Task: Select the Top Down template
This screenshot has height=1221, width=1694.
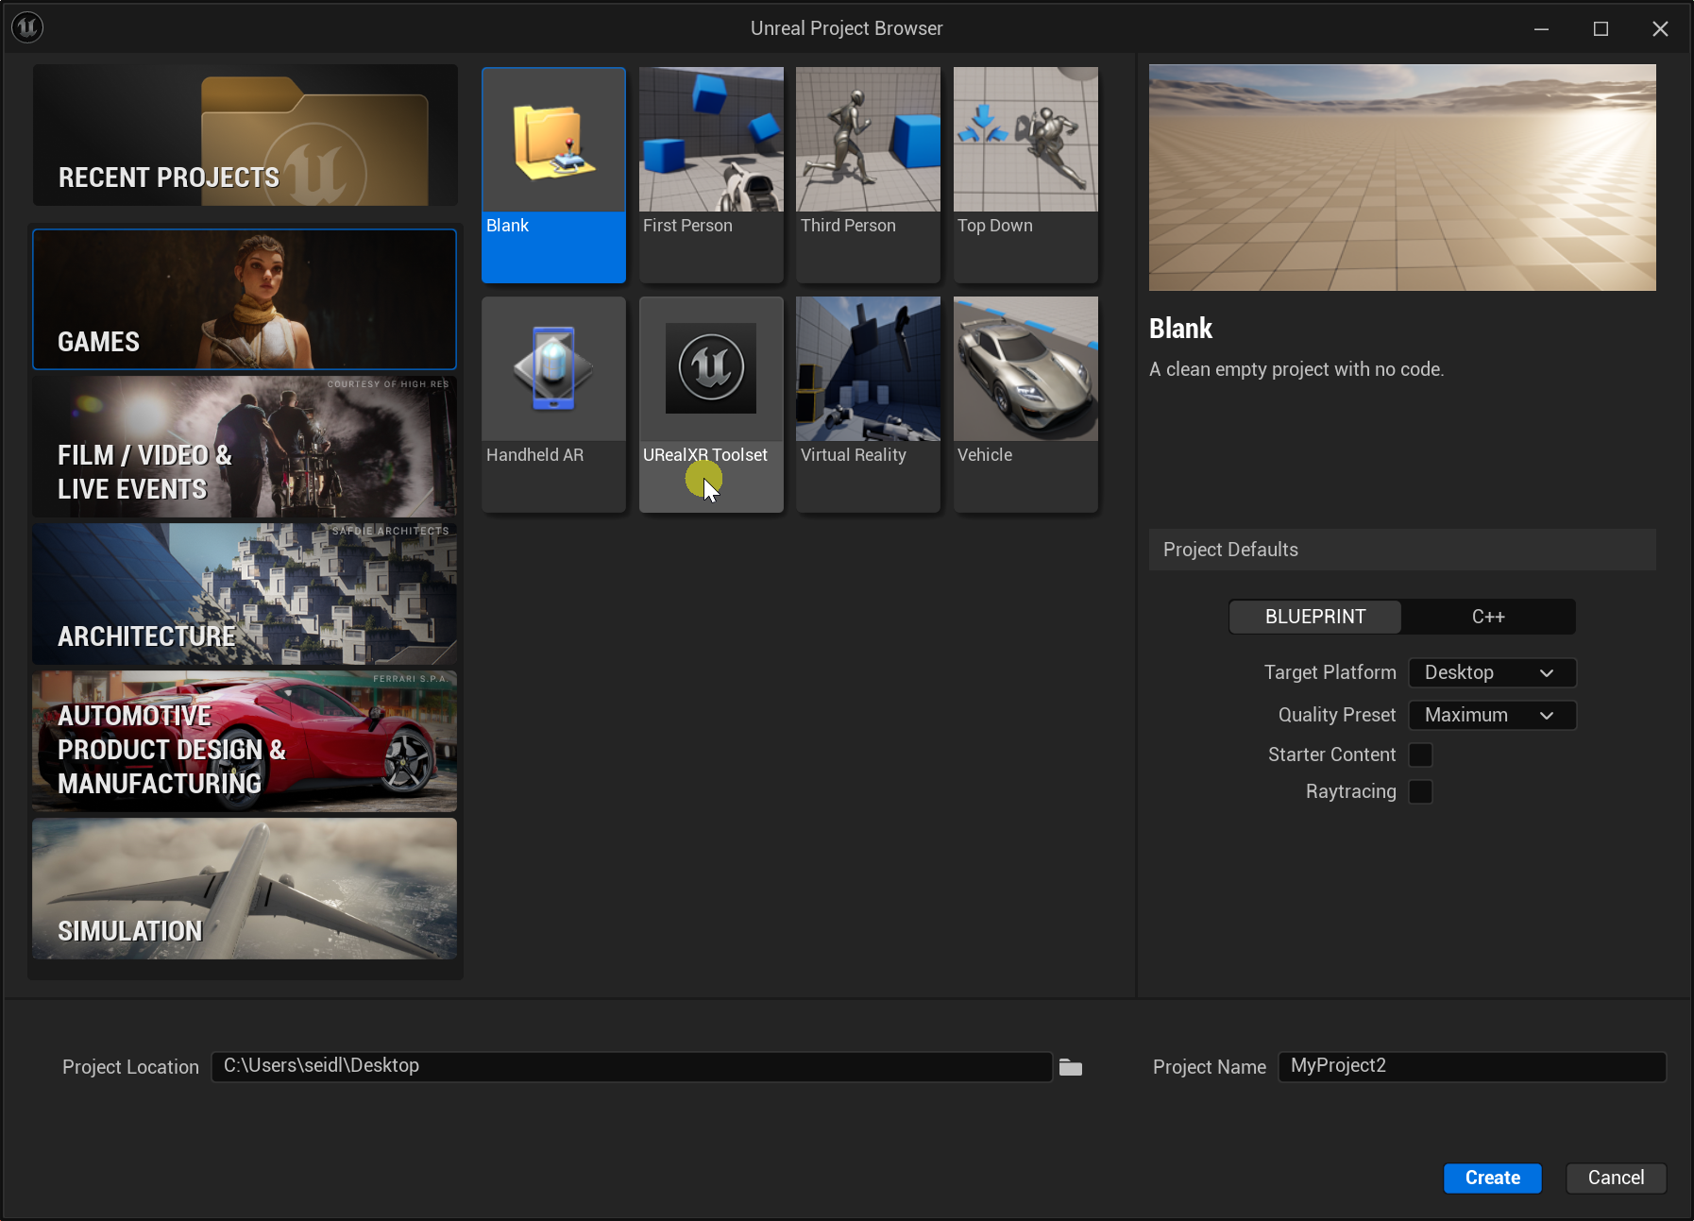Action: [x=1025, y=174]
